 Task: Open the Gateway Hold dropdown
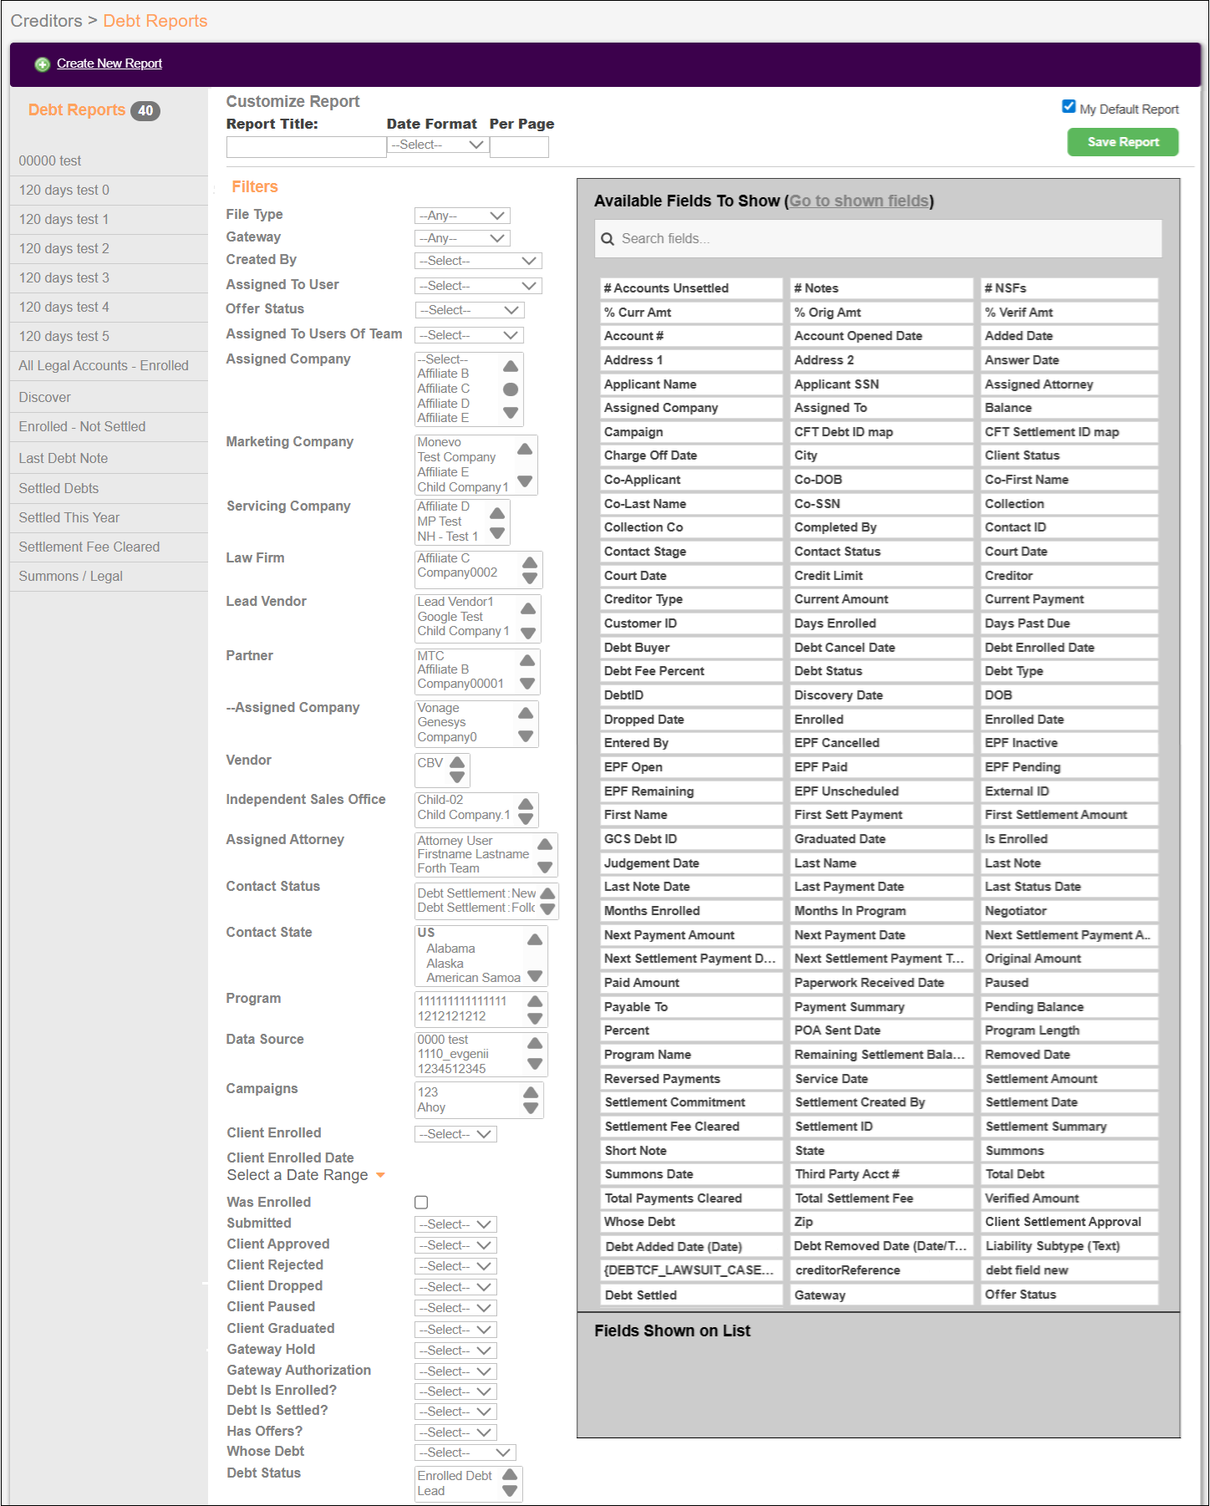(456, 1351)
